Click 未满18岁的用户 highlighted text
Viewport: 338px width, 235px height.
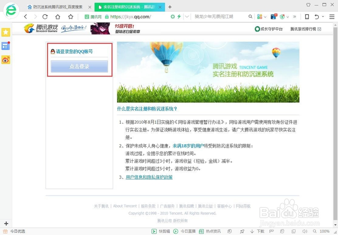pos(188,146)
